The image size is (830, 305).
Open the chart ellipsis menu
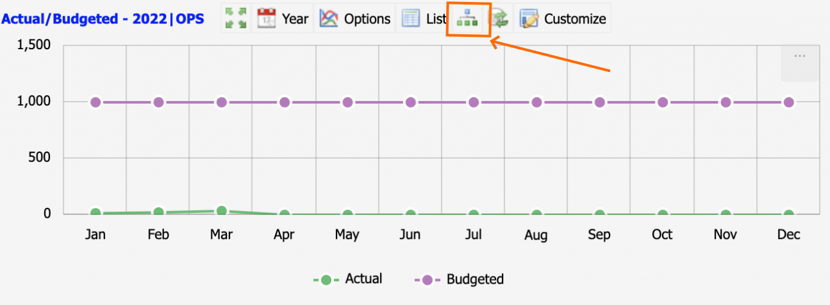point(800,56)
